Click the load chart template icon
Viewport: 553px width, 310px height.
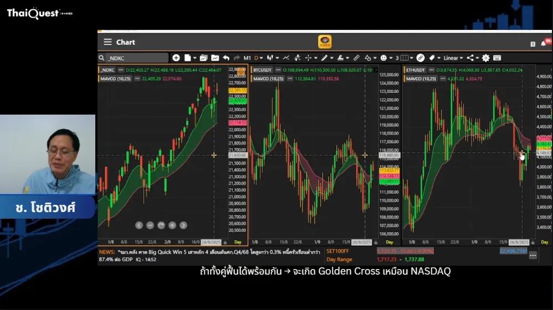[x=203, y=58]
